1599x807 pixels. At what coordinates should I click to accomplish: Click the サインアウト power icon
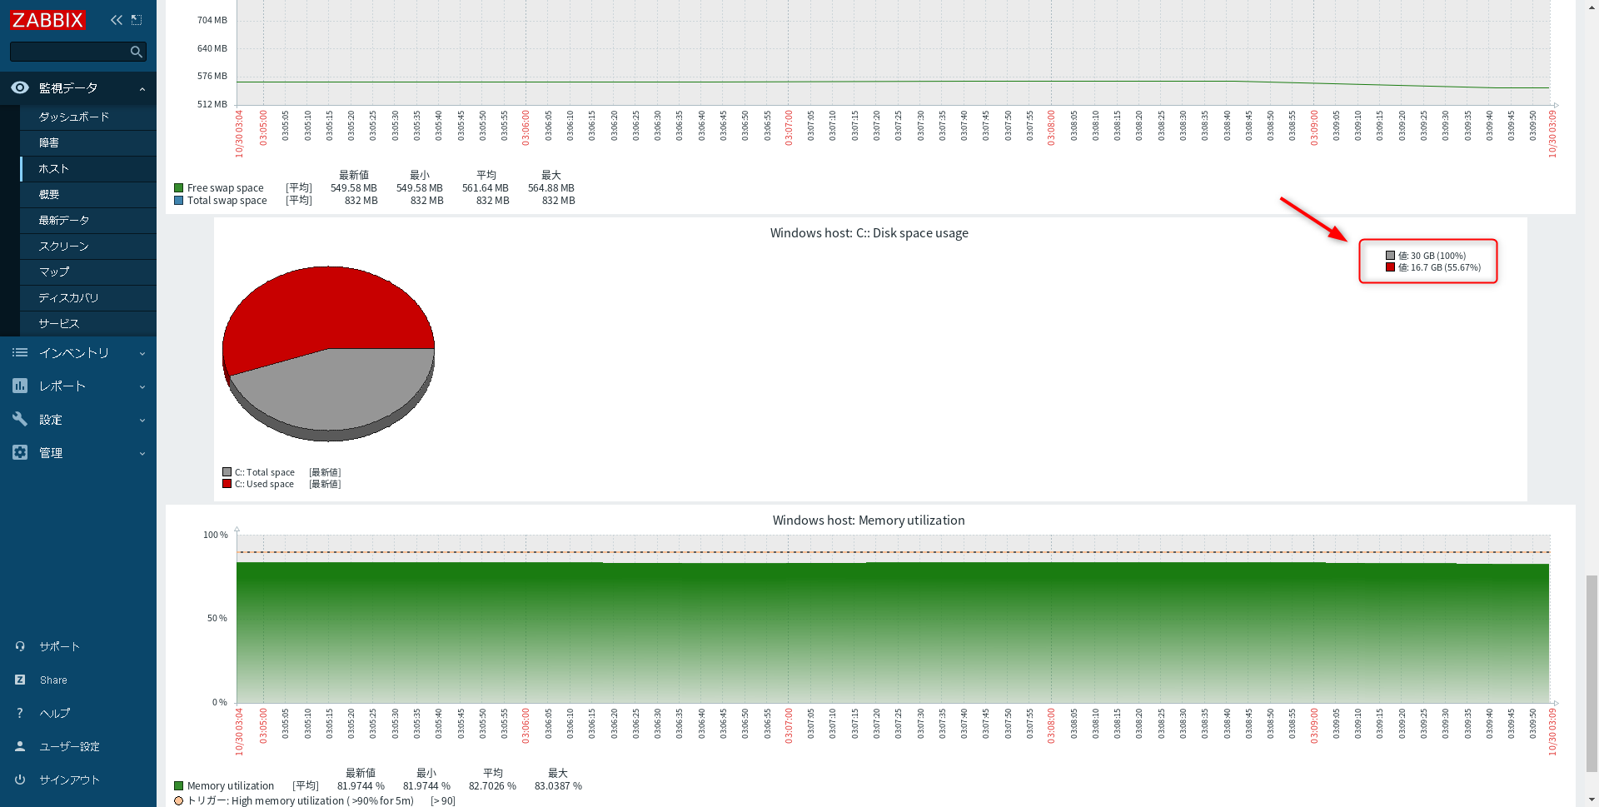click(x=20, y=780)
